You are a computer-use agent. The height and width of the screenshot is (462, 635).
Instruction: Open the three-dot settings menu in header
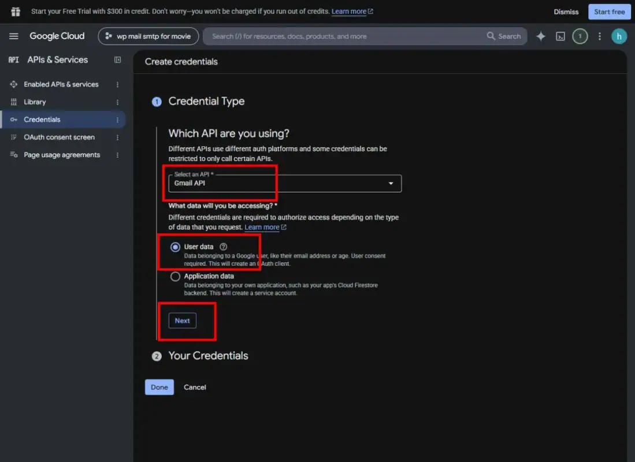[x=599, y=36]
